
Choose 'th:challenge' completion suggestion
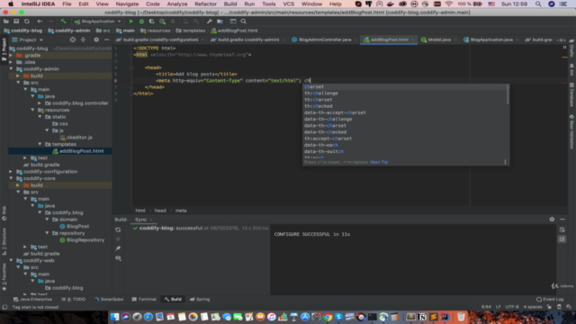pos(404,94)
